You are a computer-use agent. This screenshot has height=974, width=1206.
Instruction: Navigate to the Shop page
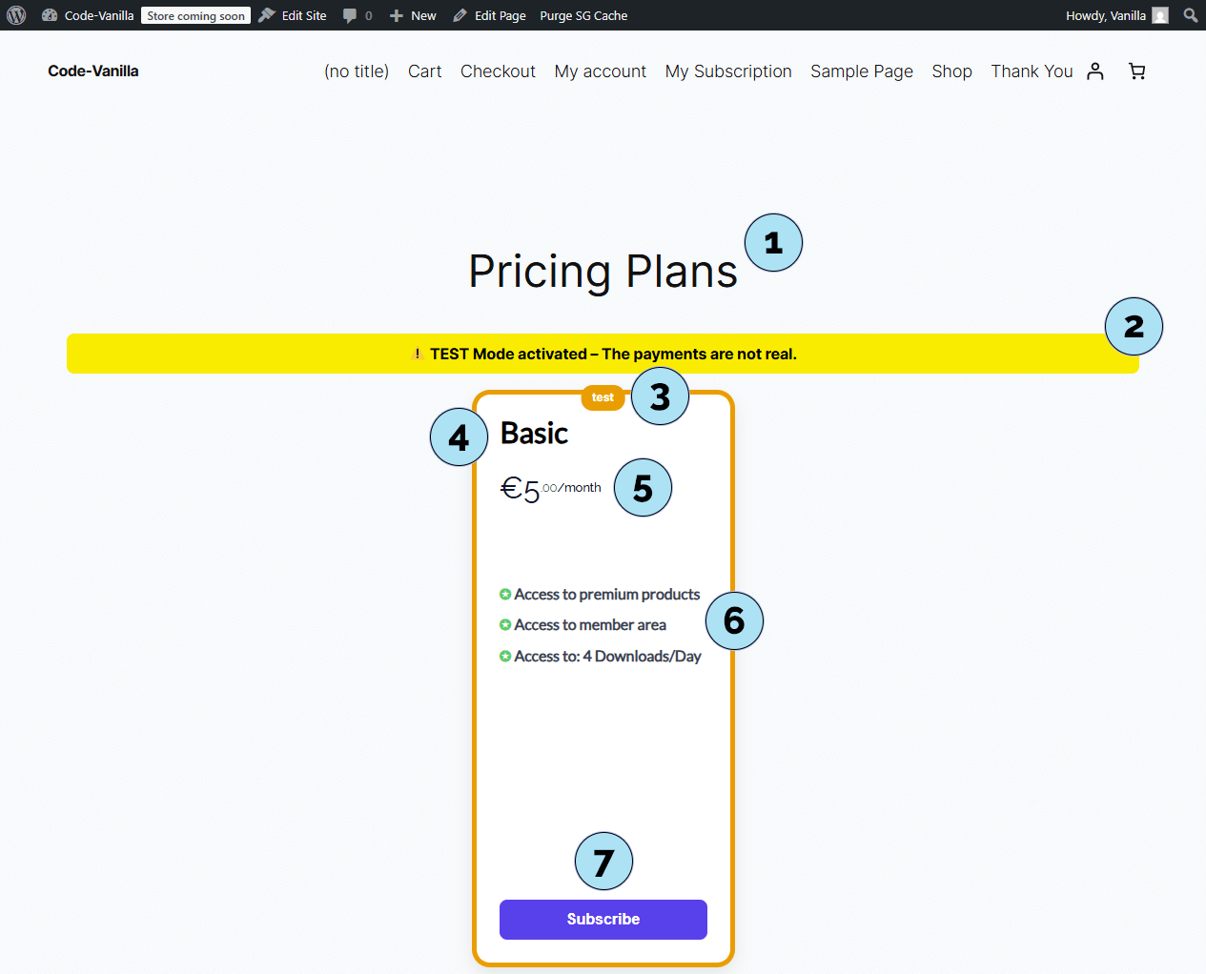[x=951, y=71]
